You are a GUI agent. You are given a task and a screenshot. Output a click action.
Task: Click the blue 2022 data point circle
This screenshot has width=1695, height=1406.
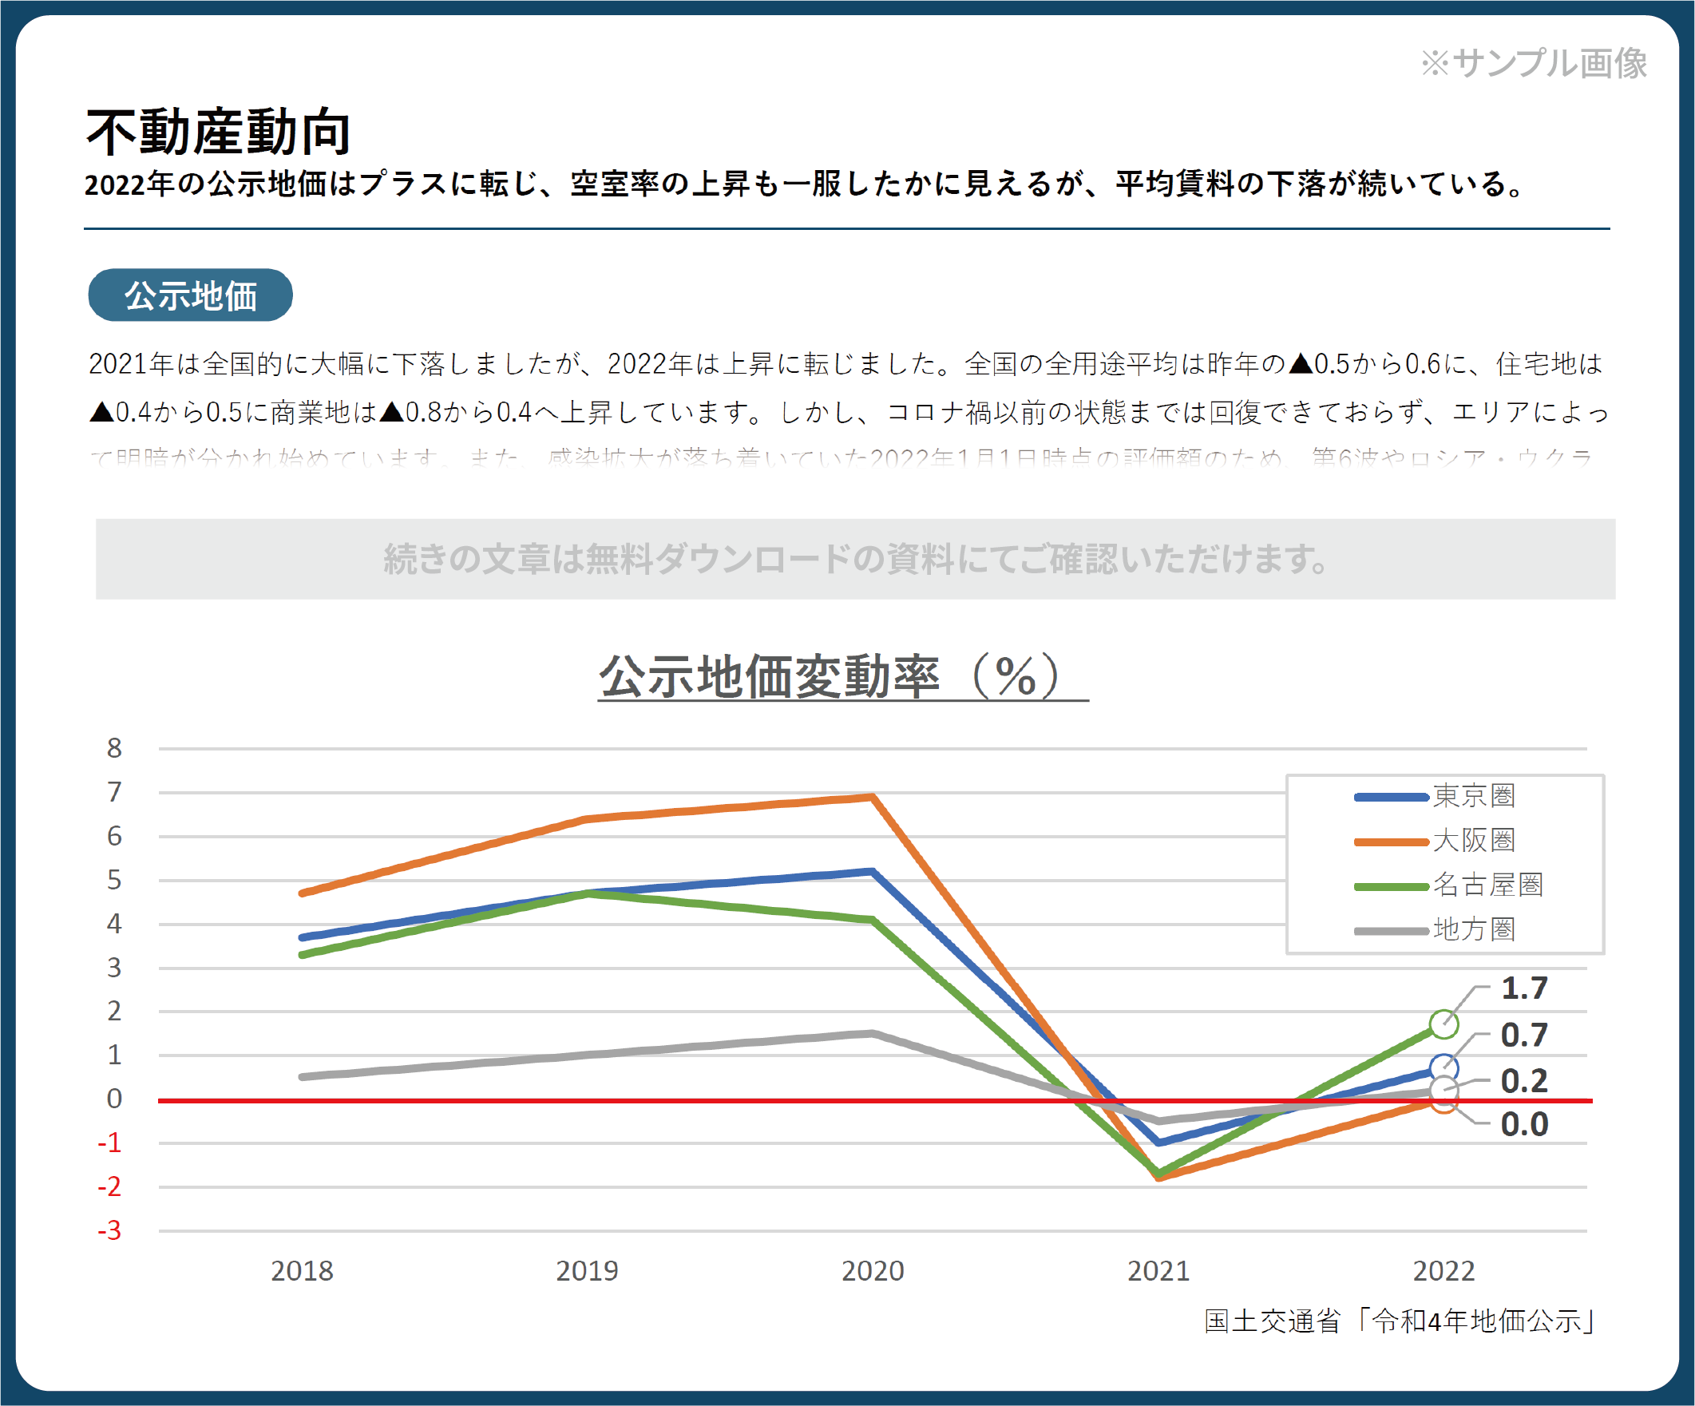point(1444,1067)
